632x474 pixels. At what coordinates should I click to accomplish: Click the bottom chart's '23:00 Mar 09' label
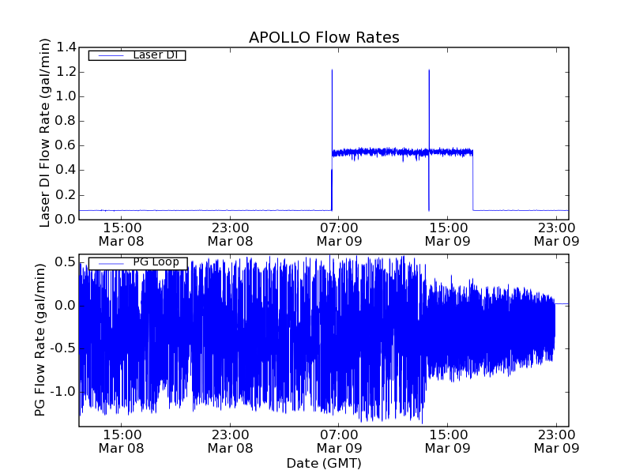(557, 442)
